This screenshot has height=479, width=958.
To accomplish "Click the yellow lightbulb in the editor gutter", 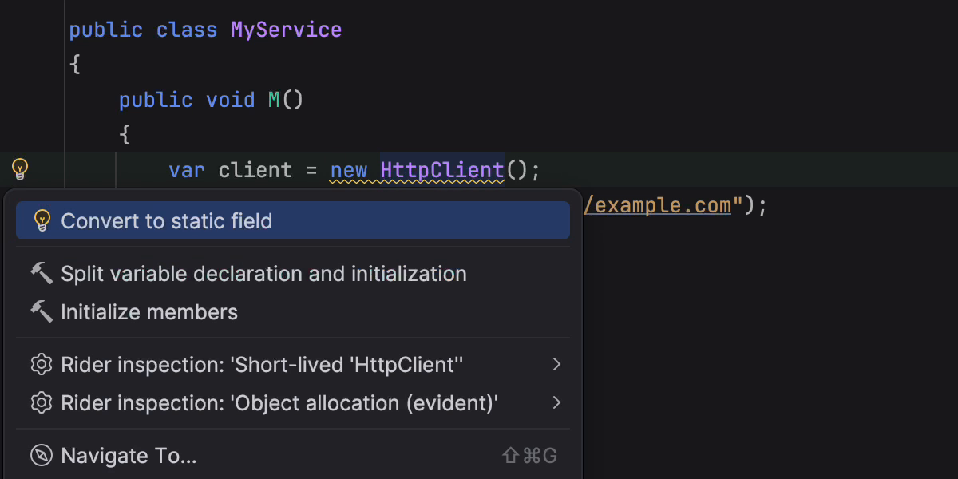I will 20,169.
